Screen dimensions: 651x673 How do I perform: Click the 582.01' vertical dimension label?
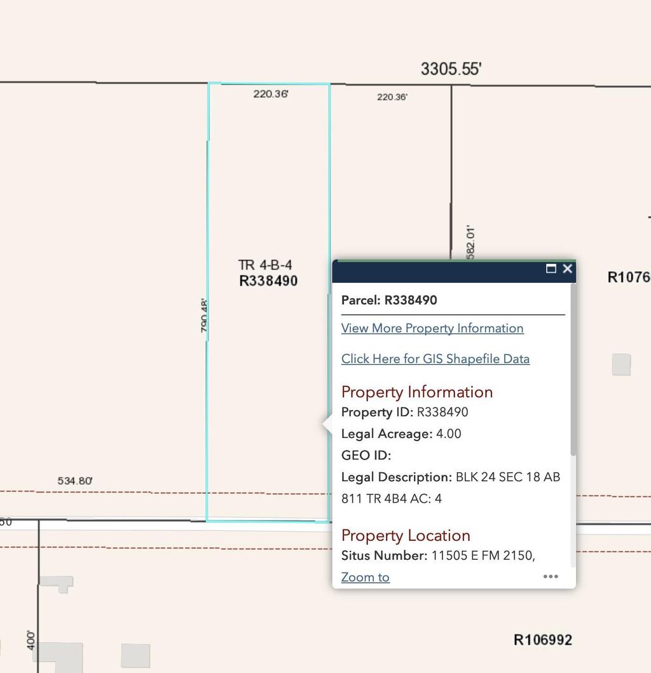click(x=470, y=241)
